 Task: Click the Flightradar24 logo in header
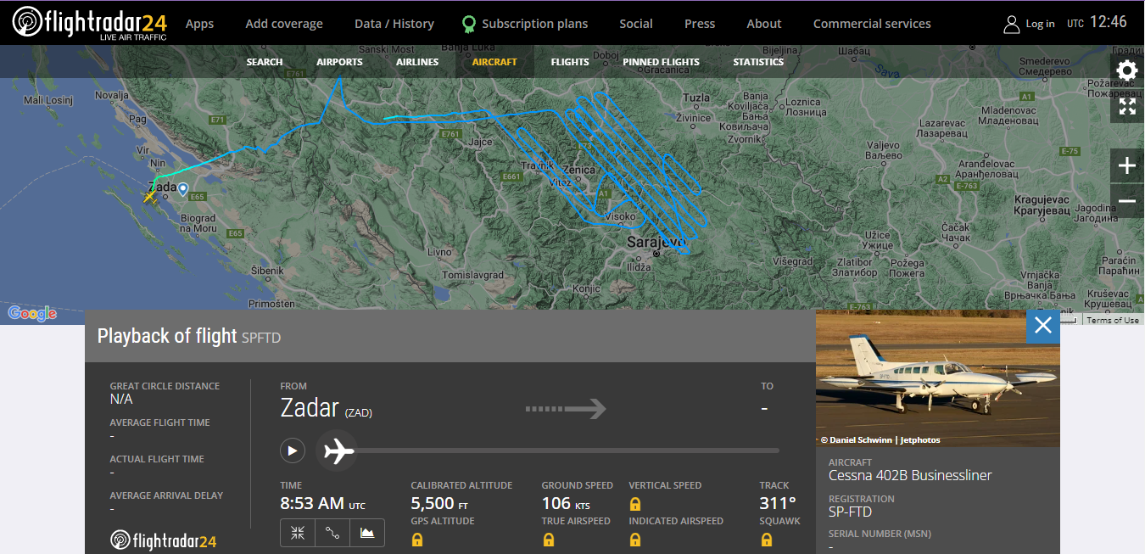coord(90,23)
